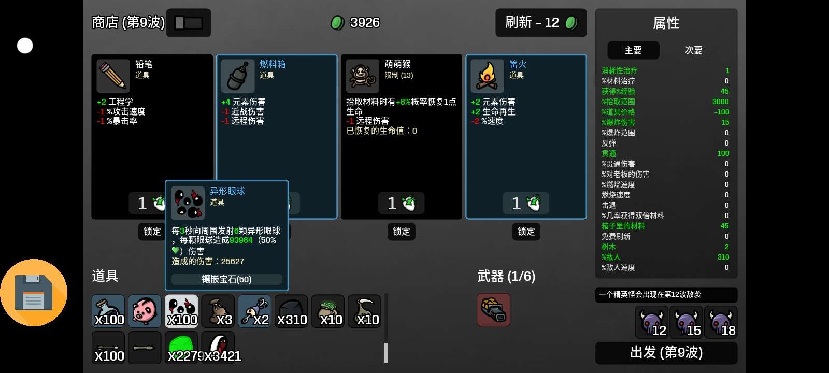Click the elite monster icon wave 18
Image resolution: width=829 pixels, height=373 pixels.
click(721, 322)
